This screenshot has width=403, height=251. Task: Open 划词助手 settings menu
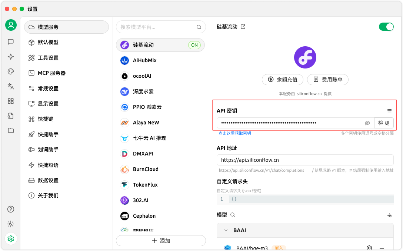tap(66, 150)
